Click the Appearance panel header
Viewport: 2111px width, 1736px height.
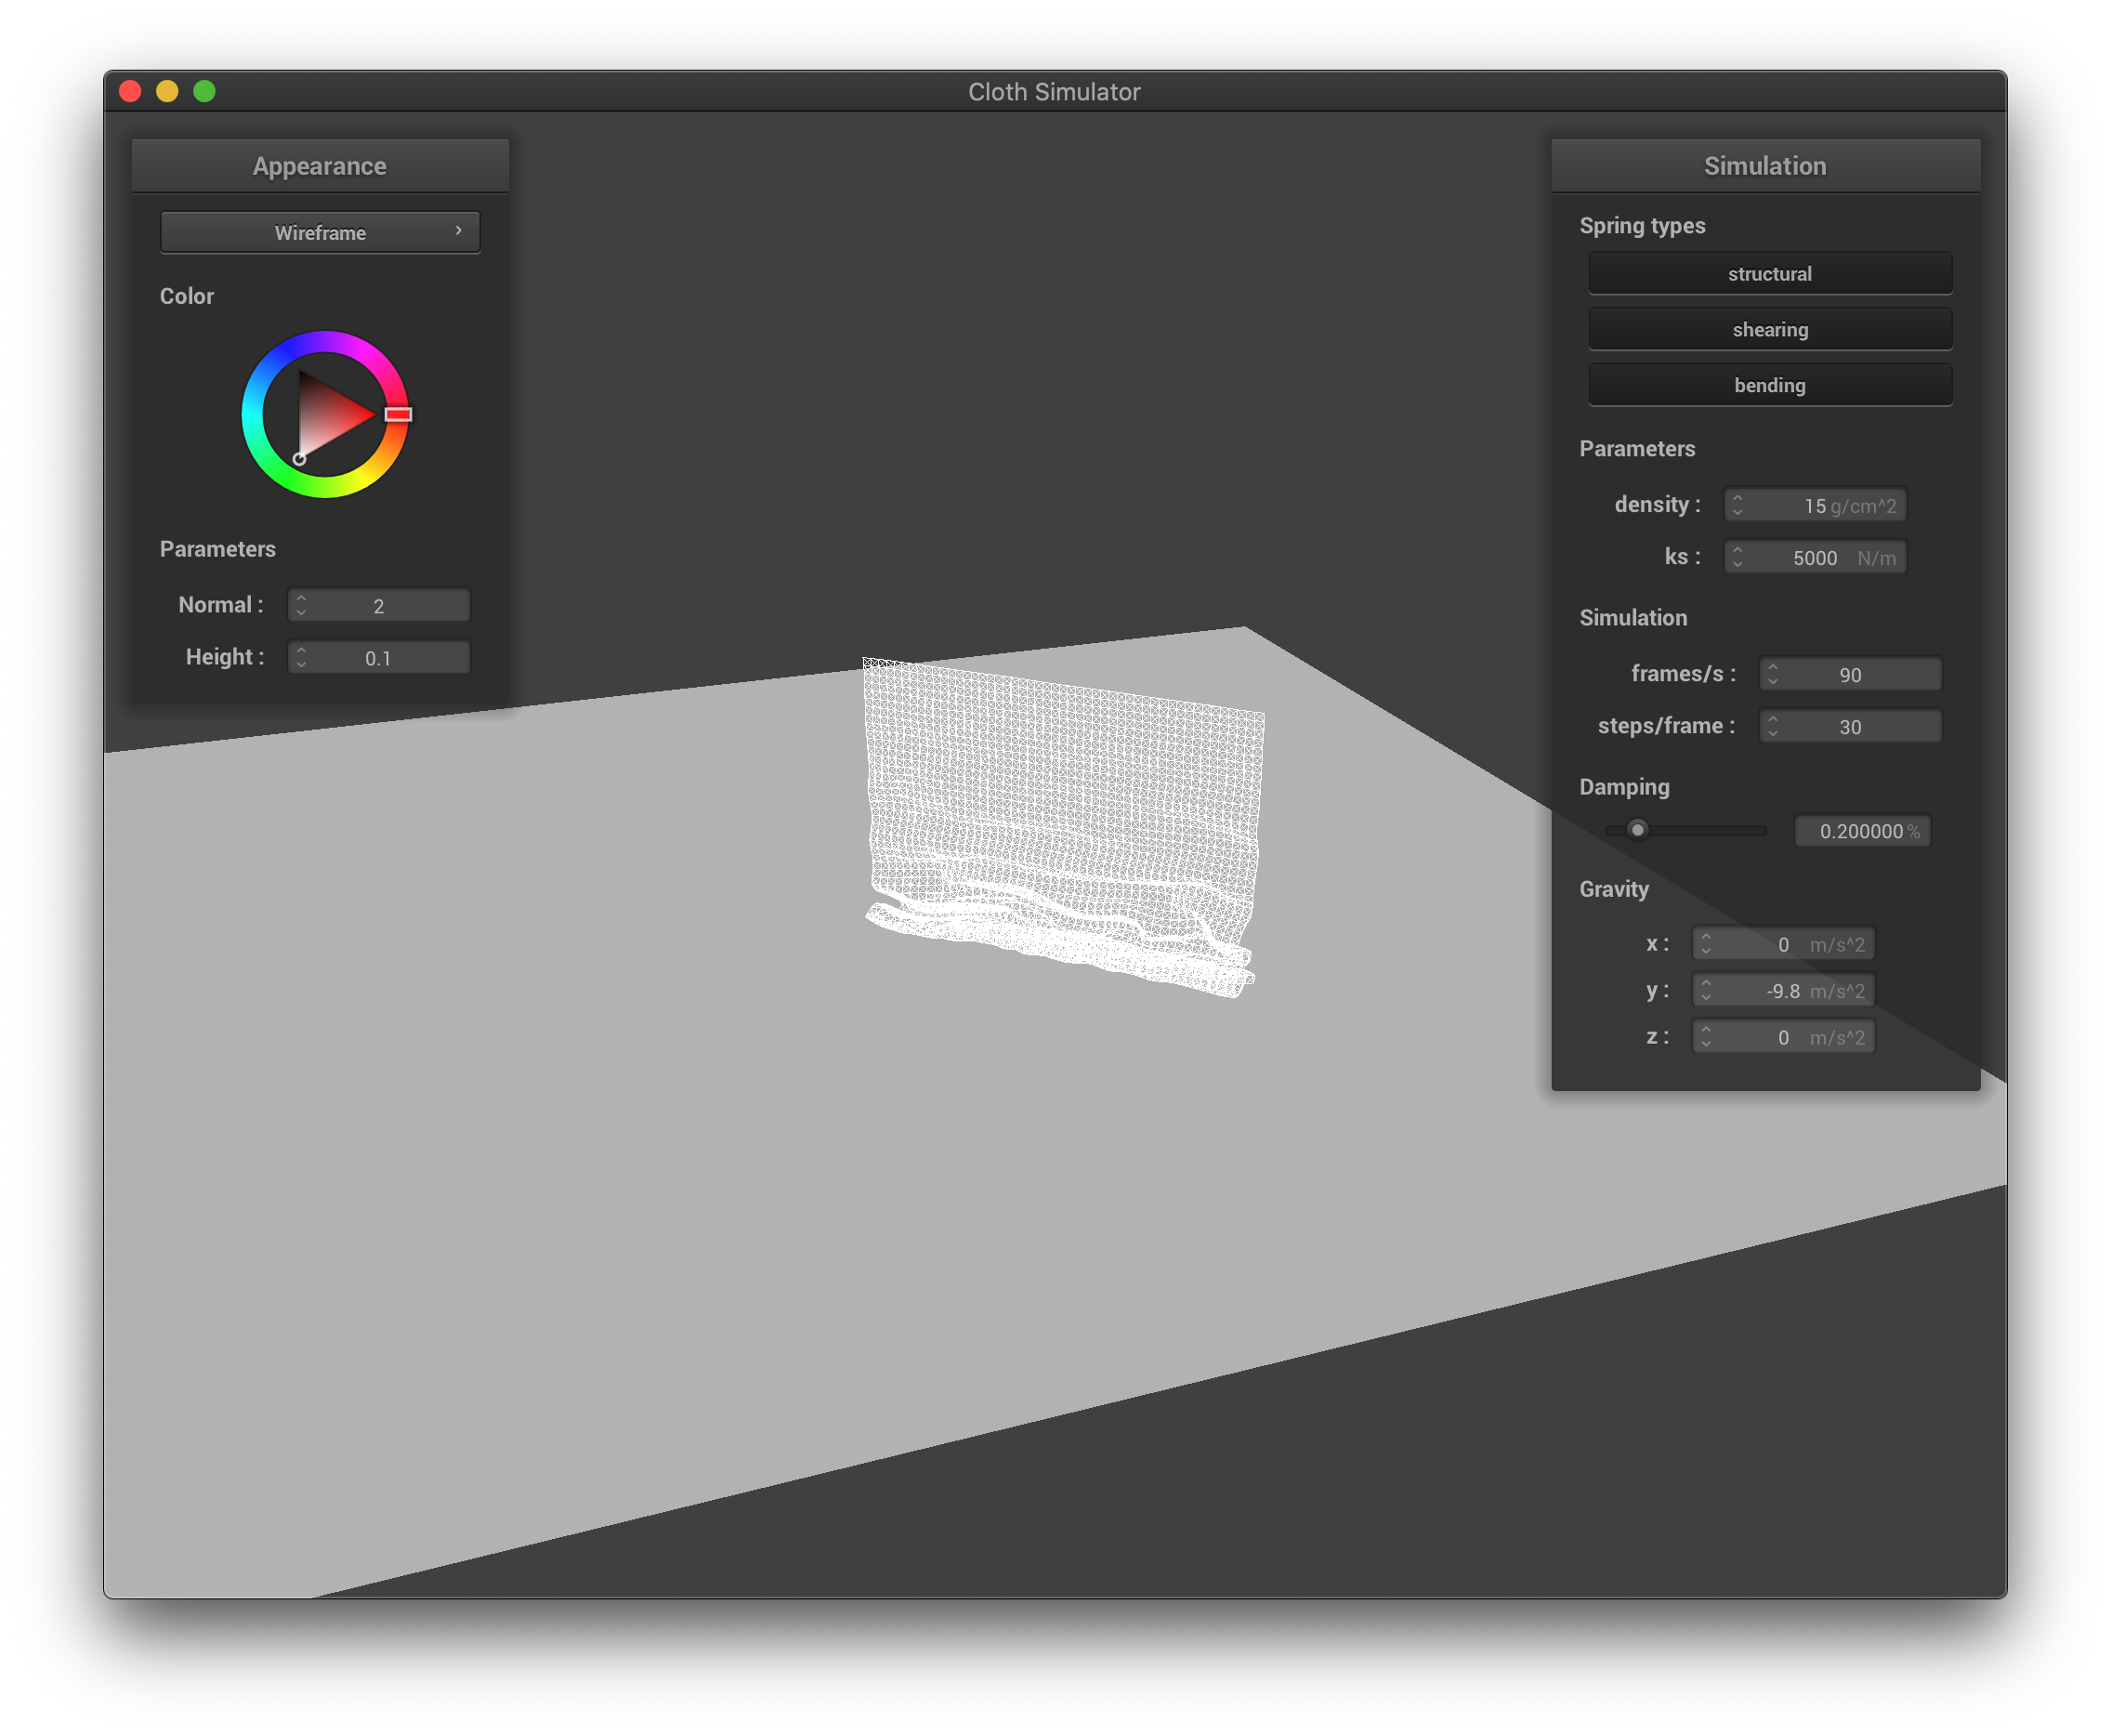pos(320,166)
